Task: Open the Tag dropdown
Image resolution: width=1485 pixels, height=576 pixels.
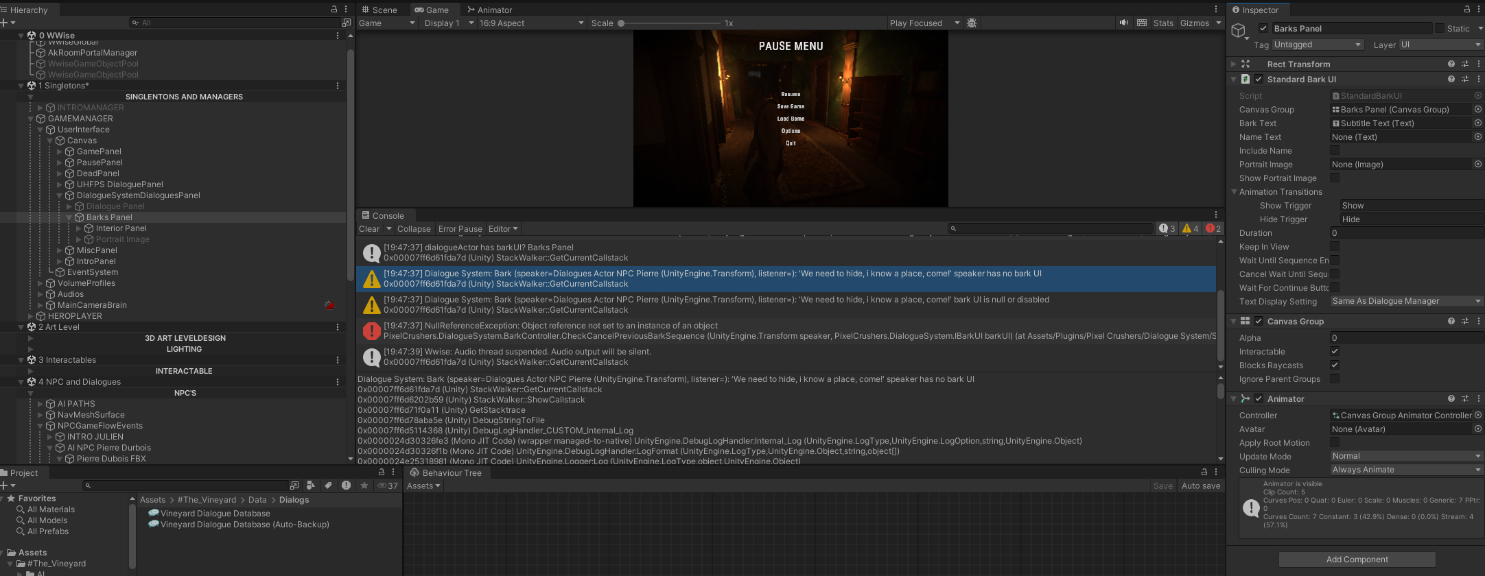Action: click(x=1318, y=45)
